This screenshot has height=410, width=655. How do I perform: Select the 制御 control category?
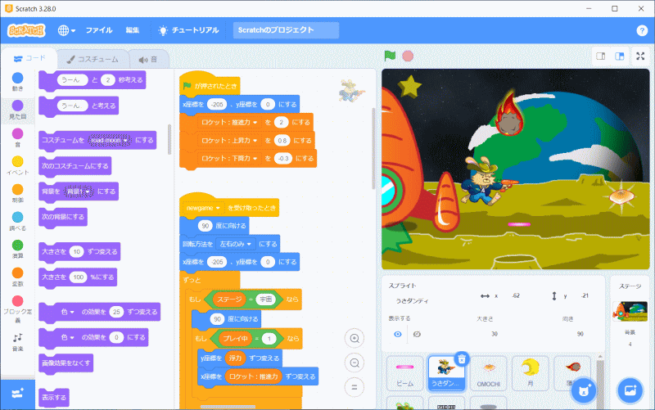tap(17, 193)
